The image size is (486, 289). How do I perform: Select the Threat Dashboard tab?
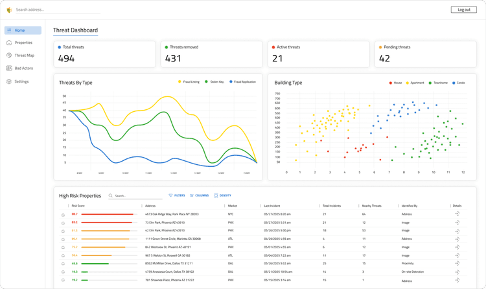click(75, 30)
